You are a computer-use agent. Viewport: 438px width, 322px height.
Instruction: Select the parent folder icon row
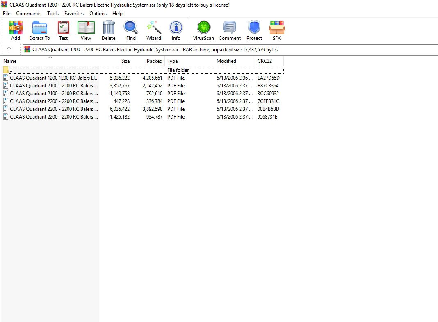[x=6, y=70]
